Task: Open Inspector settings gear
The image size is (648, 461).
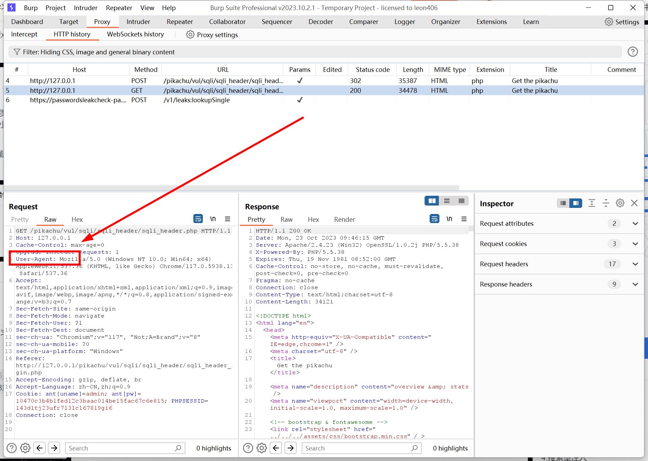Action: (x=620, y=203)
